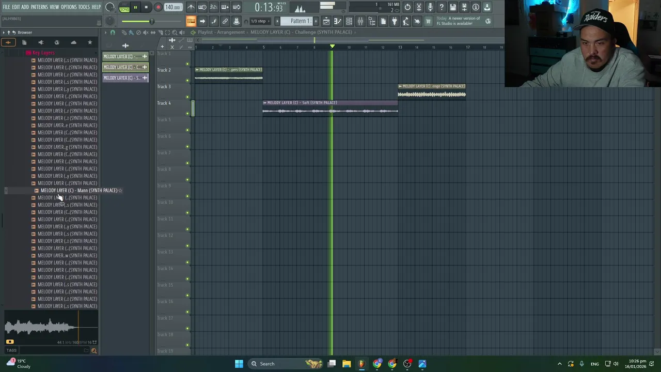Select the files tab in Browser
Image resolution: width=661 pixels, height=372 pixels.
24,42
